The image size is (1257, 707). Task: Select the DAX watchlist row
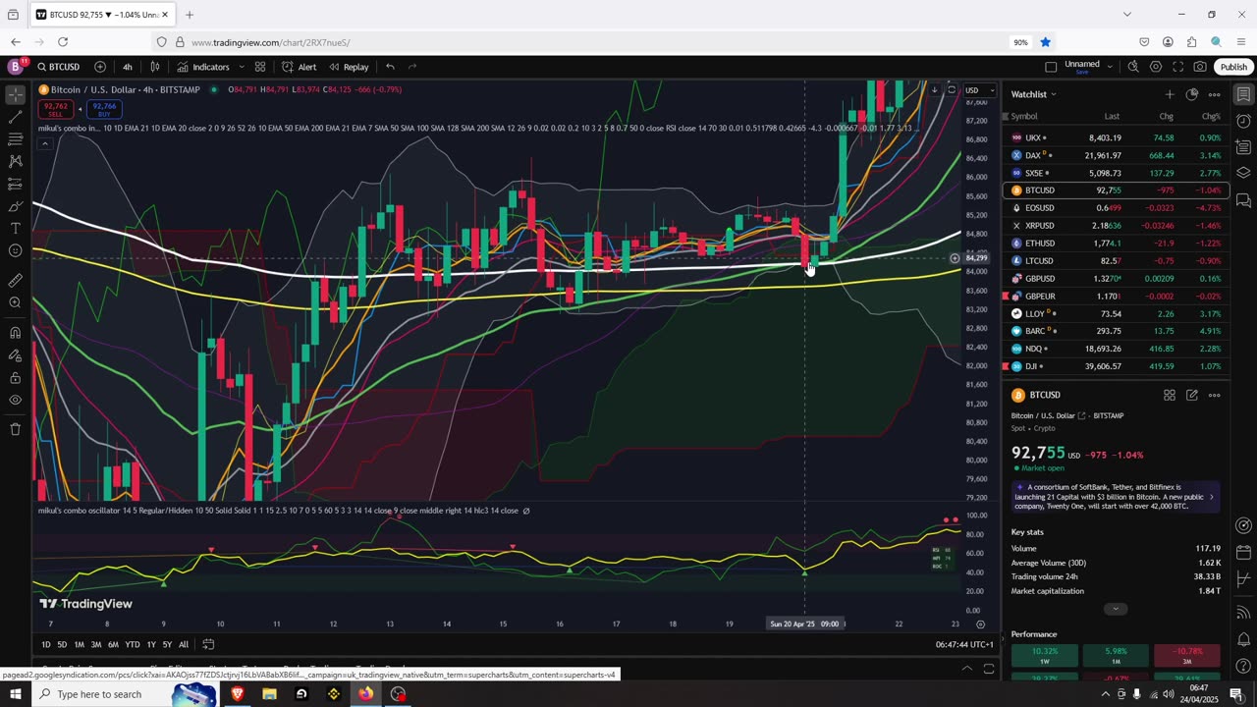(x=1117, y=155)
